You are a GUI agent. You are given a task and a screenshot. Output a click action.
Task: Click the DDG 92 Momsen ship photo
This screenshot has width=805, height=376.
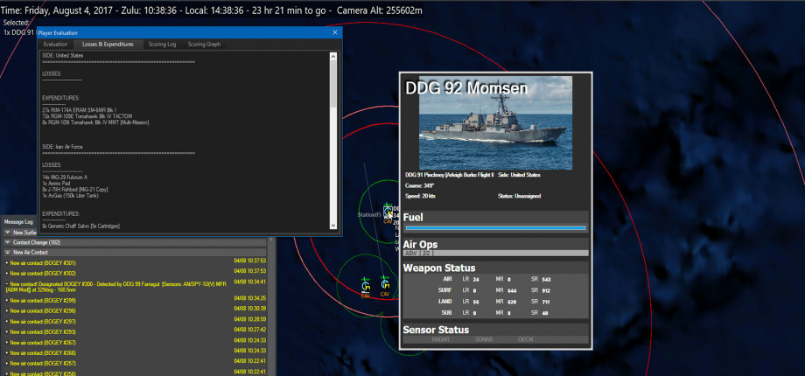coord(495,122)
